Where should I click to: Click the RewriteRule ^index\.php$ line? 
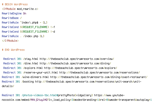click(24, 22)
